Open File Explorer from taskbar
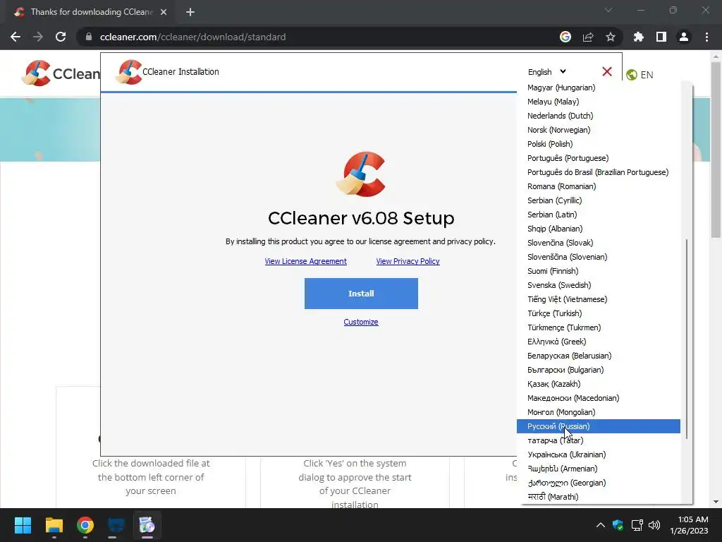 tap(54, 525)
